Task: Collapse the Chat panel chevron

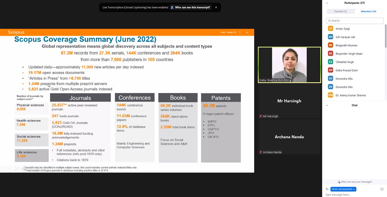Action: click(327, 105)
